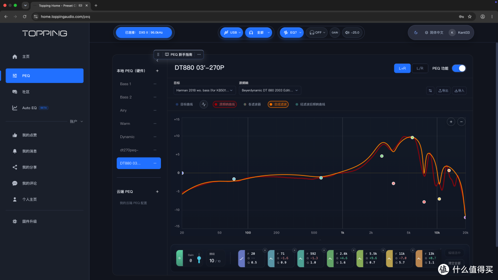Select L+R channel mode
The height and width of the screenshot is (280, 498).
403,68
